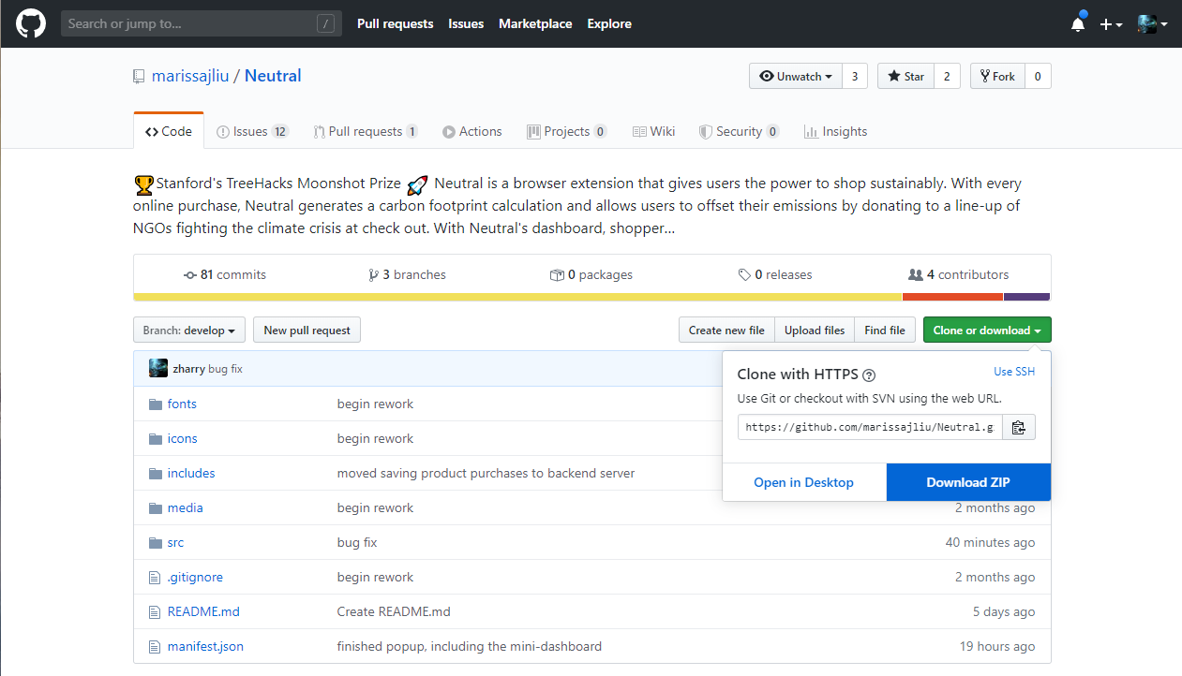Switch clone method via Use SSH
Screen dimensions: 1182x676
(x=1014, y=372)
